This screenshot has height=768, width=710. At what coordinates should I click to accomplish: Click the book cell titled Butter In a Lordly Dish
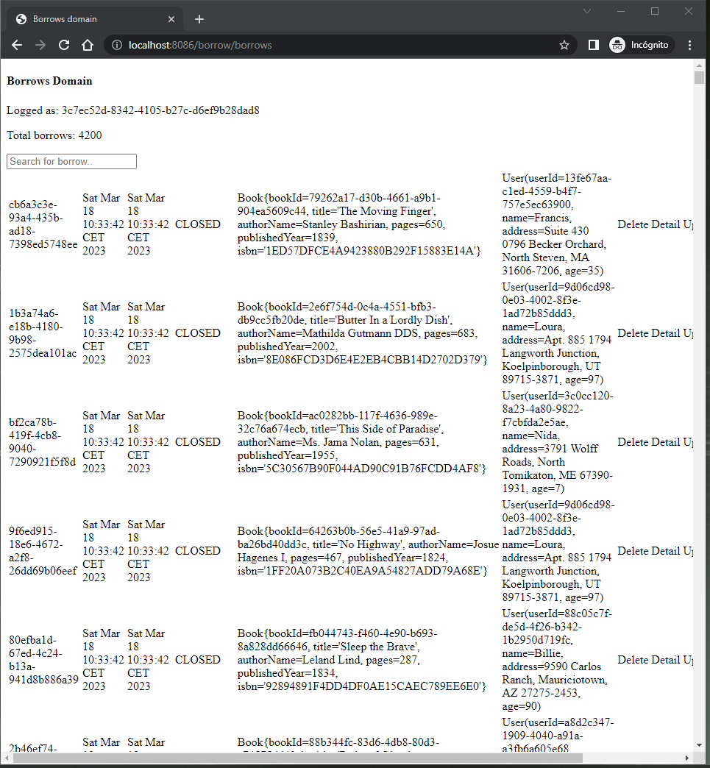coord(363,333)
